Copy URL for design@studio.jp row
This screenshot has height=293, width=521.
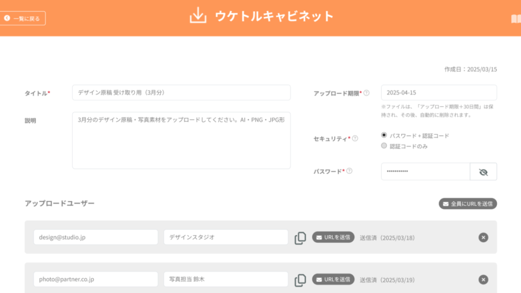pyautogui.click(x=300, y=238)
